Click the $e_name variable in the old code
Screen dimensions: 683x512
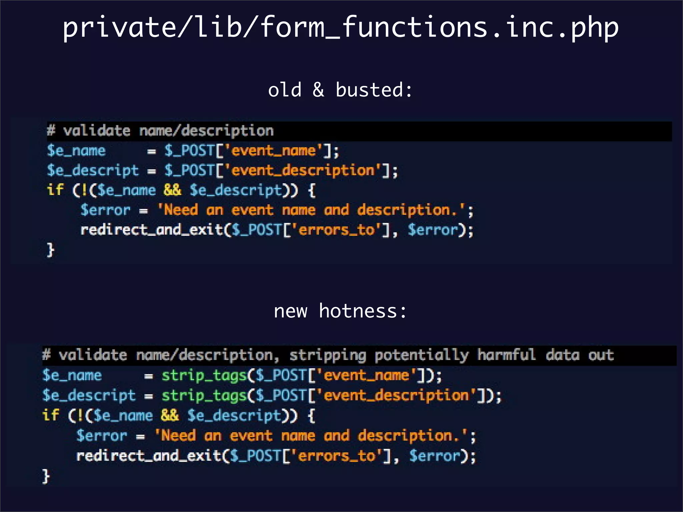[x=76, y=151]
